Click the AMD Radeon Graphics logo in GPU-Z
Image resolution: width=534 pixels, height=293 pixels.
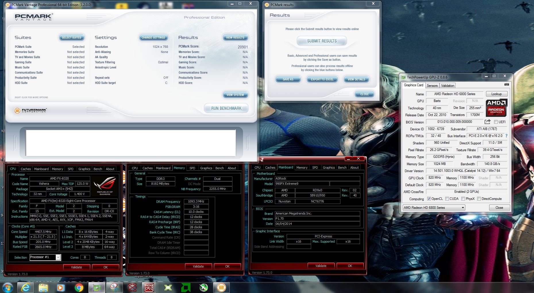[496, 108]
